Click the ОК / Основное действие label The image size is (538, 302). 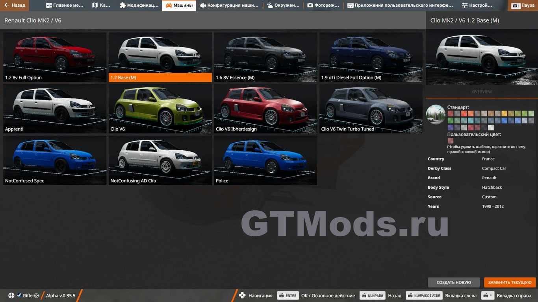point(328,296)
